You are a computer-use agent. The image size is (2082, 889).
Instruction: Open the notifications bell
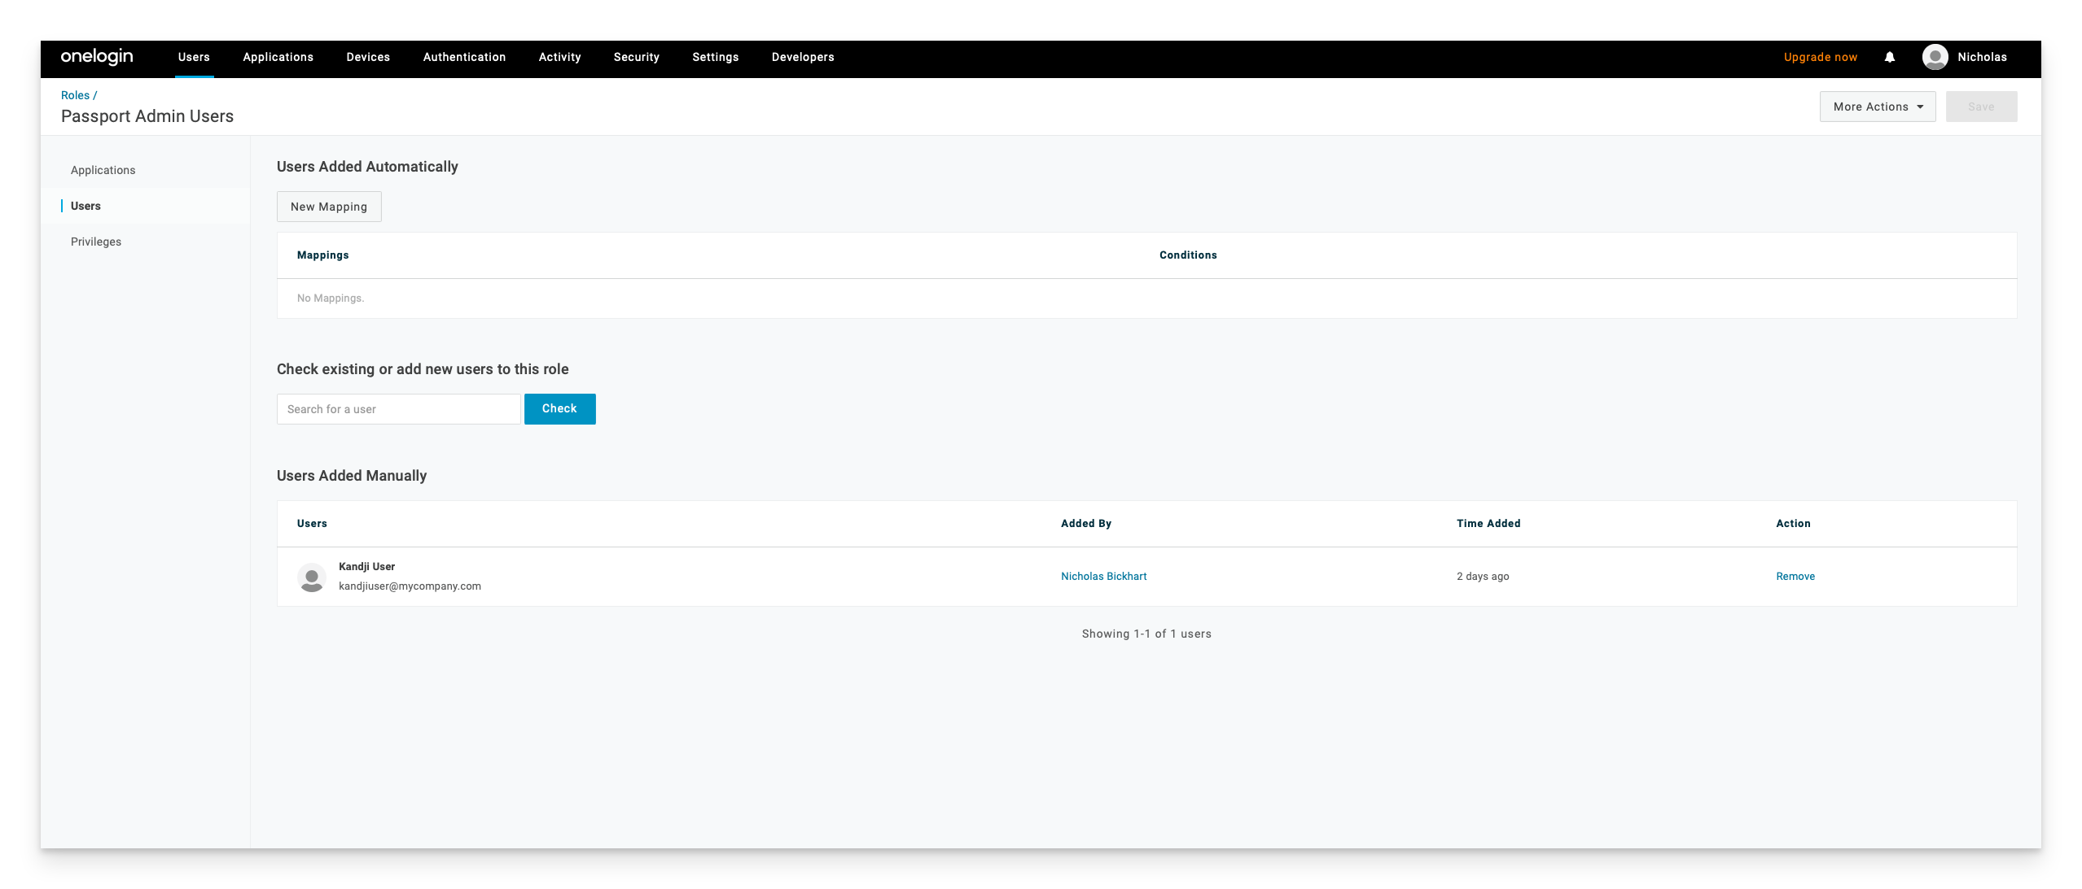(1890, 57)
